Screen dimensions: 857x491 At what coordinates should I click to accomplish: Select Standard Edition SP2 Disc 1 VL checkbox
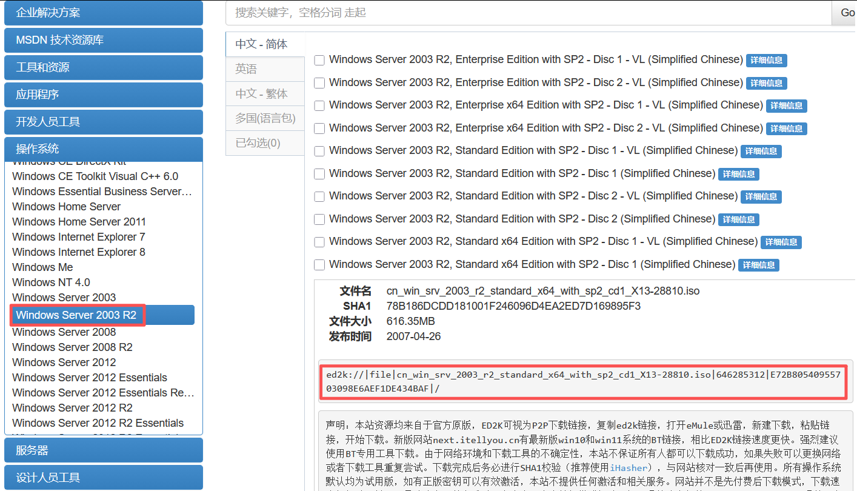[319, 151]
